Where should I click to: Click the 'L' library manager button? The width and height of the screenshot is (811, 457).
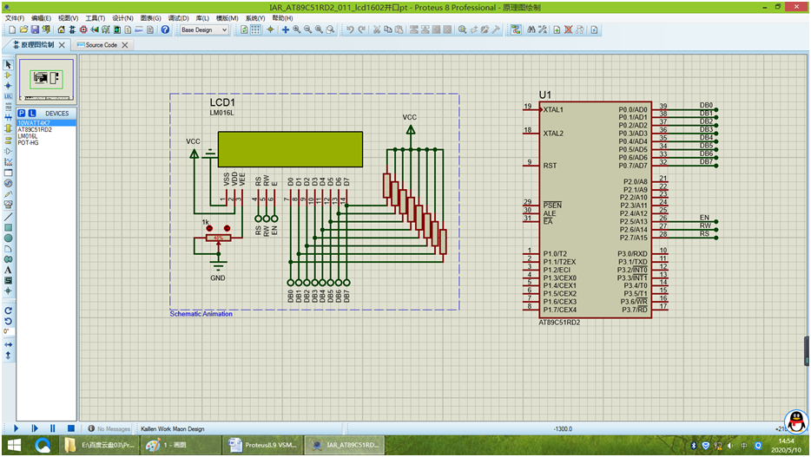32,113
